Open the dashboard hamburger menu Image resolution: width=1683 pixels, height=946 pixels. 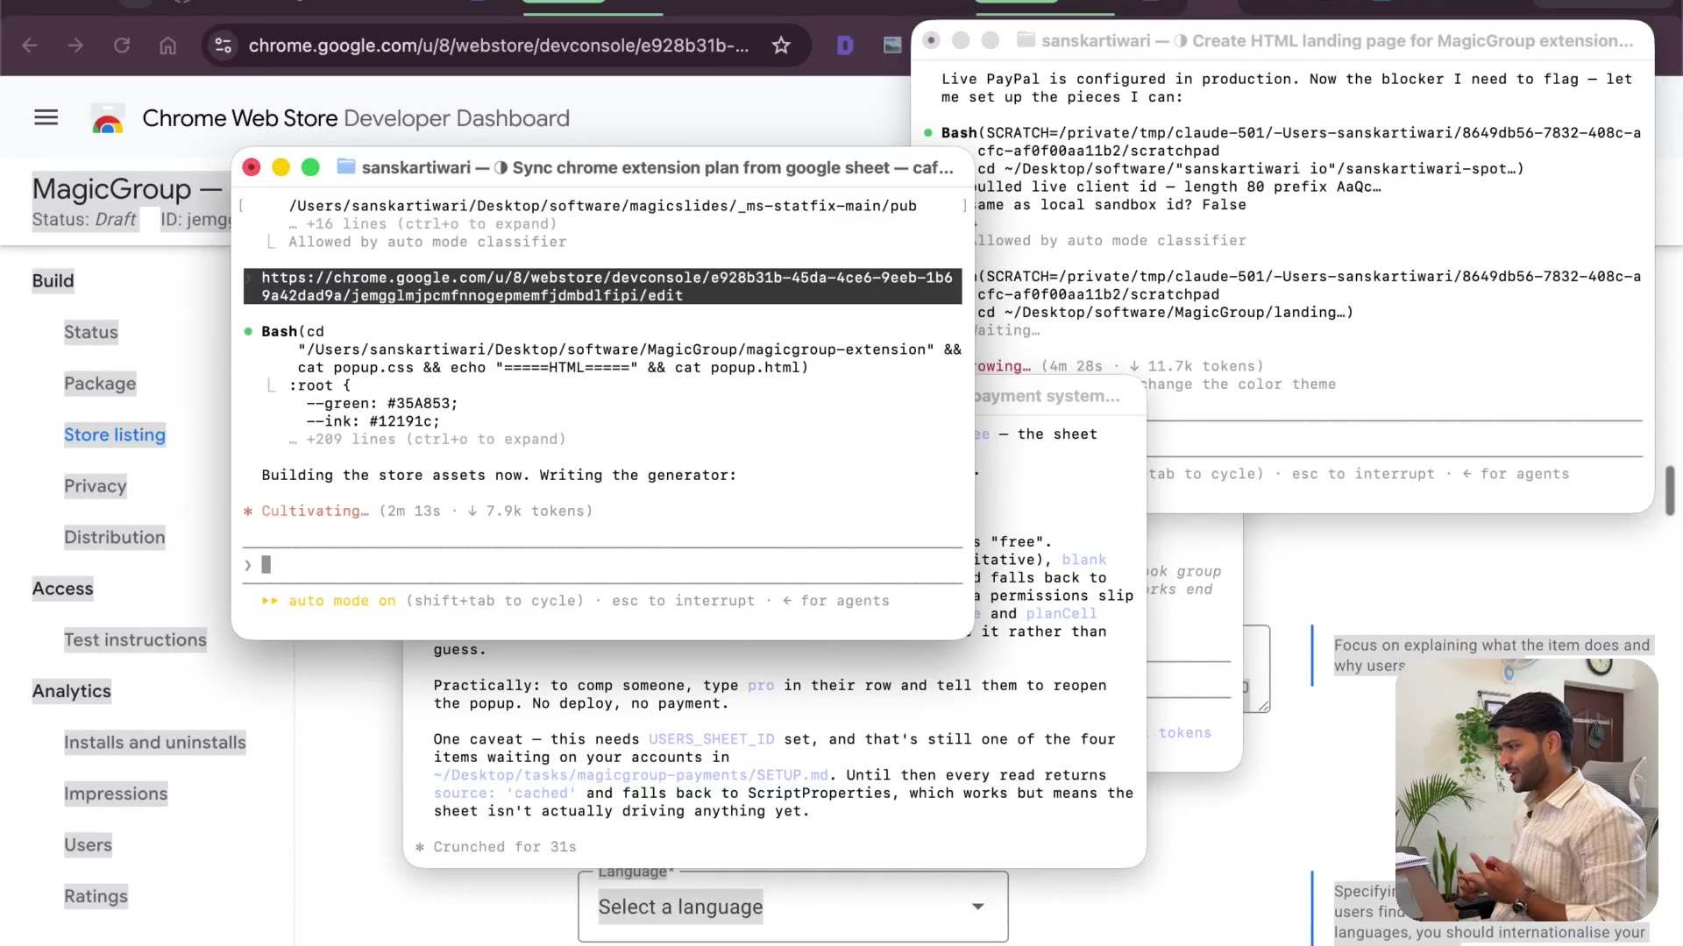pos(46,117)
